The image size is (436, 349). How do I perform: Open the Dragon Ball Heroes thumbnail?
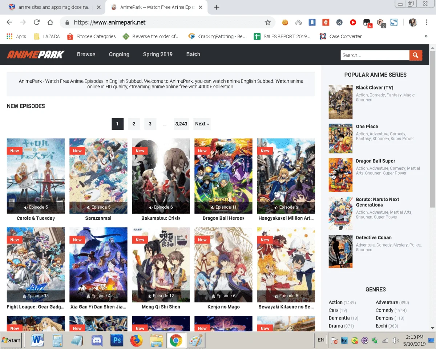223,176
